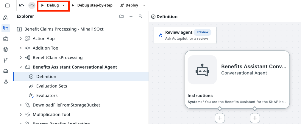Screen dimensions: 301x124
Task: Open the Autopilot sidebar icon
Action: [x=6, y=18]
